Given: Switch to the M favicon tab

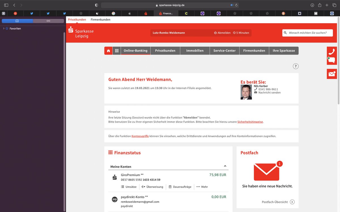Looking at the screenshot, I should coord(316,13).
